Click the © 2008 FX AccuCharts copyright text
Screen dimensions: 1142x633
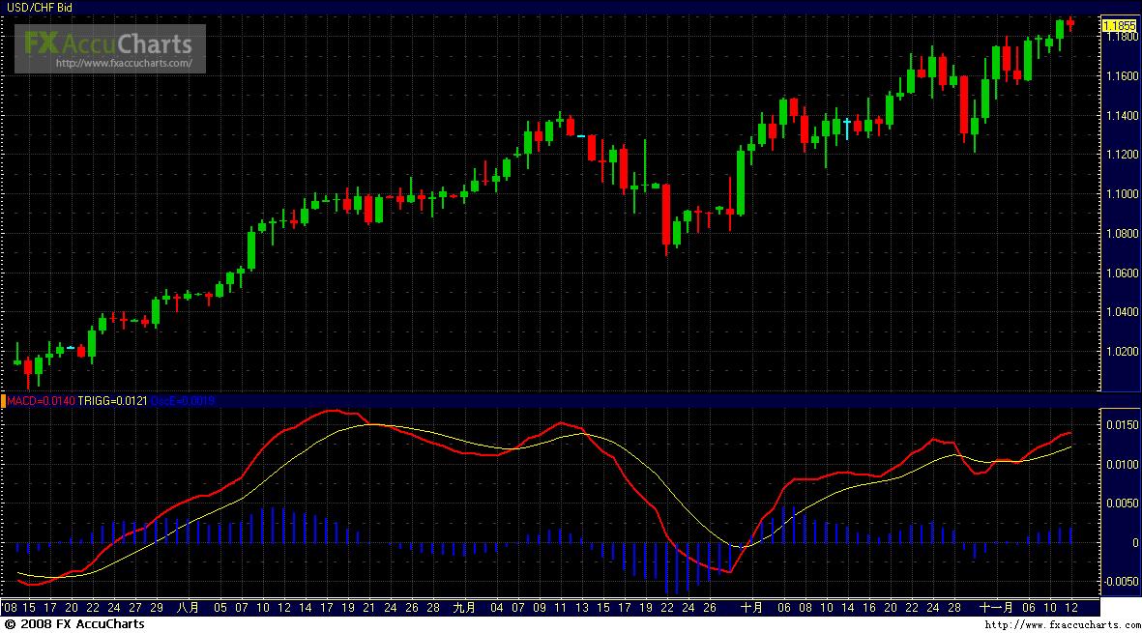click(x=74, y=624)
